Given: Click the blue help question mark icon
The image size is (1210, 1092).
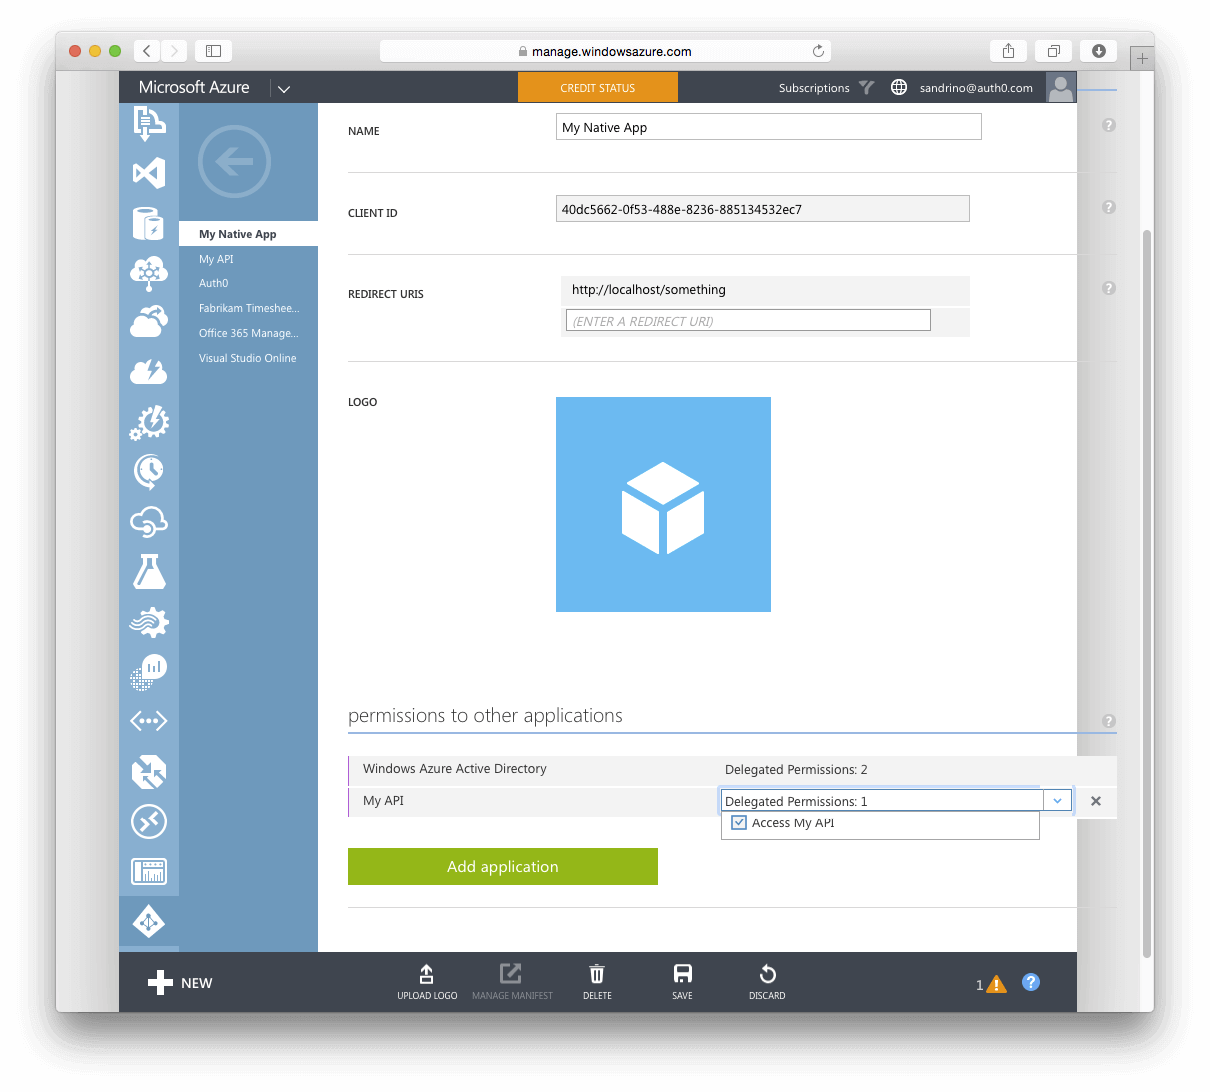Looking at the screenshot, I should click(1031, 982).
